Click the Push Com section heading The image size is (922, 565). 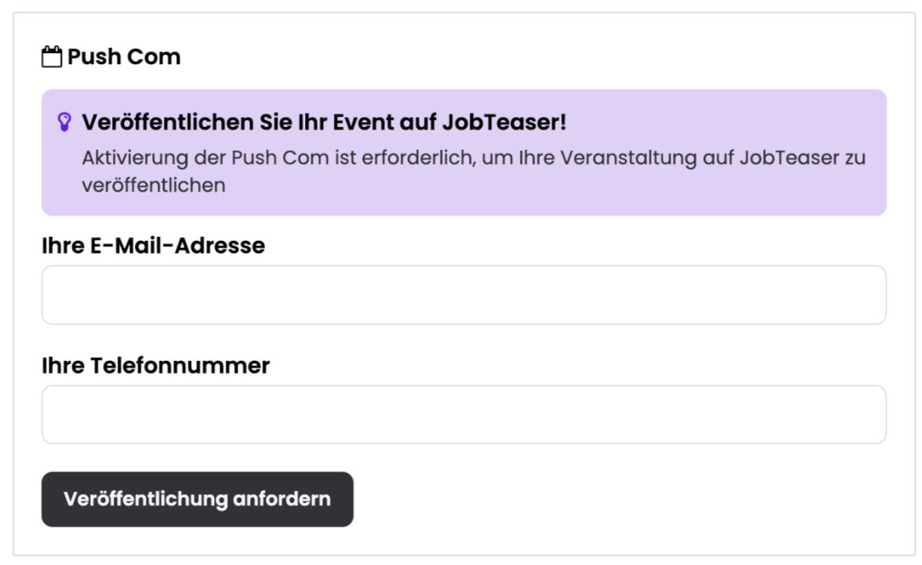[123, 57]
